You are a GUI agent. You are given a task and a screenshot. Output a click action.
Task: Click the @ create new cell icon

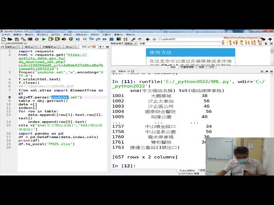37,39
